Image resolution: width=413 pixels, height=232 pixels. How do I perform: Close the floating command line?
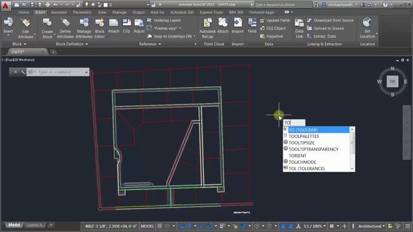[x=15, y=72]
